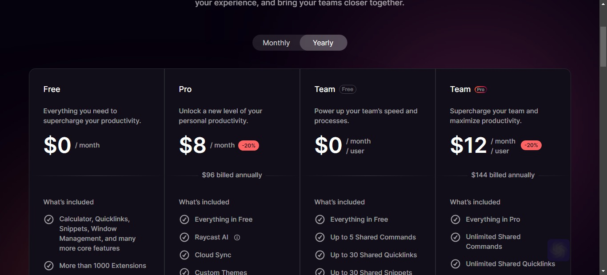
Task: Click the checkmark beside More than 1000 Extensions
Action: click(49, 266)
